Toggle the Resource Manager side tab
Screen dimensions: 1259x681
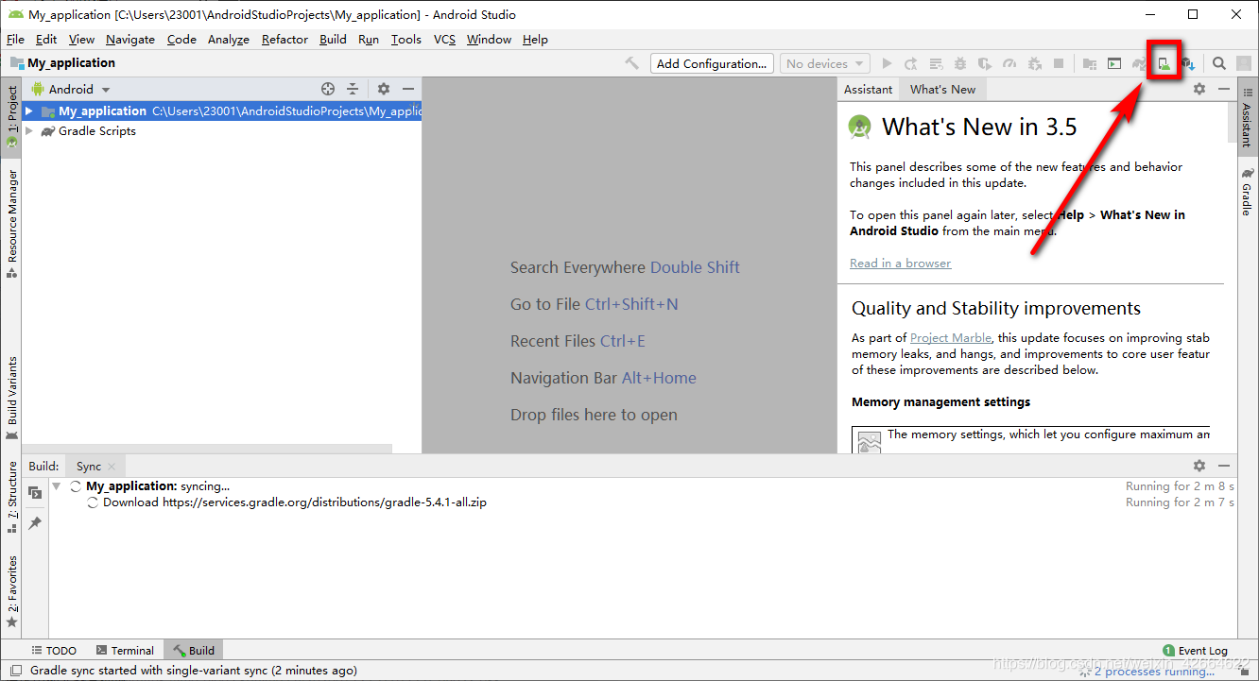pyautogui.click(x=11, y=223)
